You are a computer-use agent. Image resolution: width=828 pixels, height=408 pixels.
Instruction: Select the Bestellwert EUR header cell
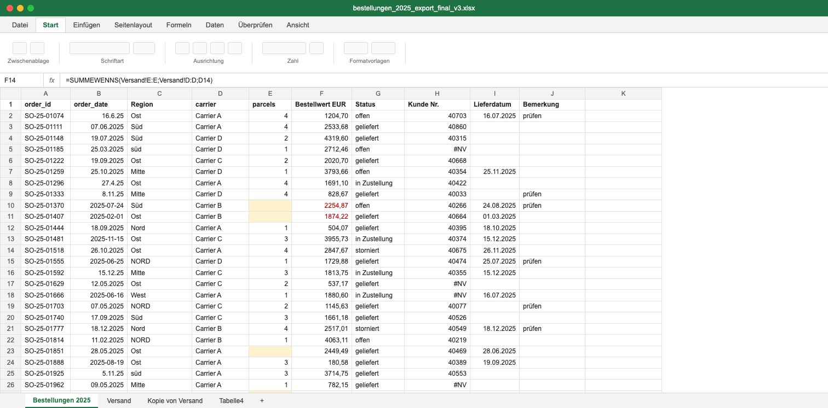pos(321,104)
